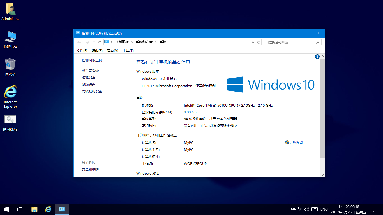Click the 64 位操作系统 system type value
383x215 pixels.
click(x=211, y=119)
